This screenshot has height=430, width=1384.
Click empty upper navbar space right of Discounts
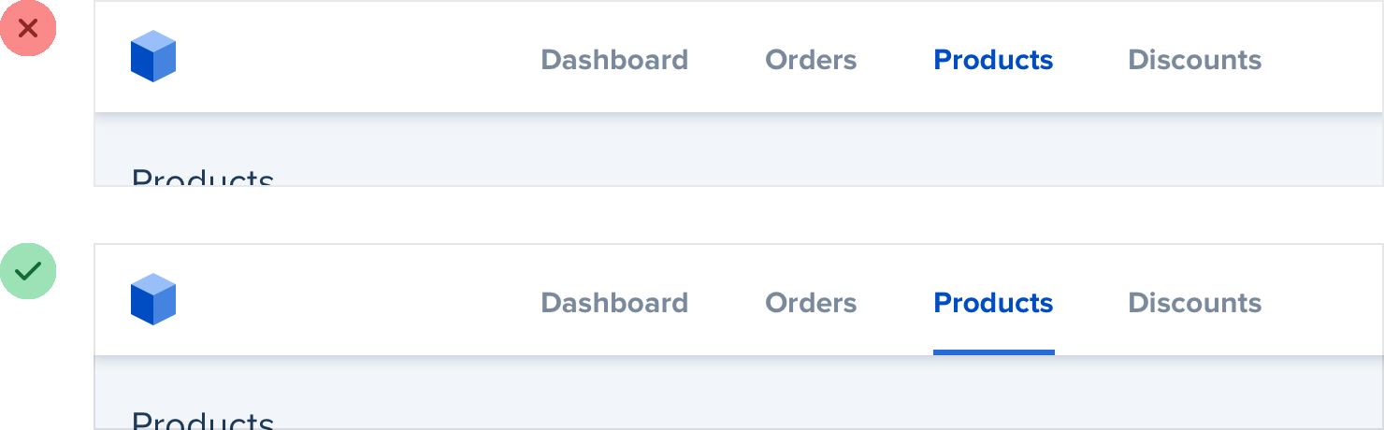[x=1328, y=60]
